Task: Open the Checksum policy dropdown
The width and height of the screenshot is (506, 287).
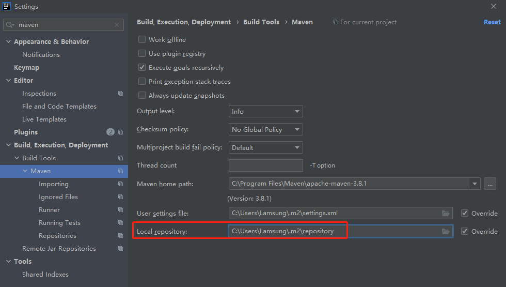Action: 265,129
